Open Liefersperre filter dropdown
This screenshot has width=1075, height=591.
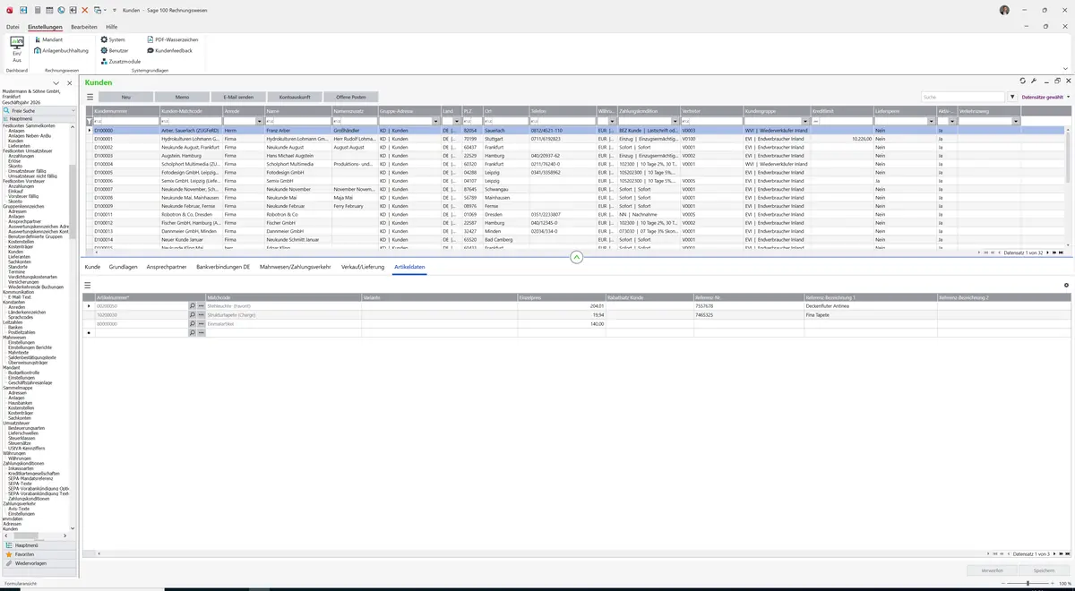coord(932,121)
